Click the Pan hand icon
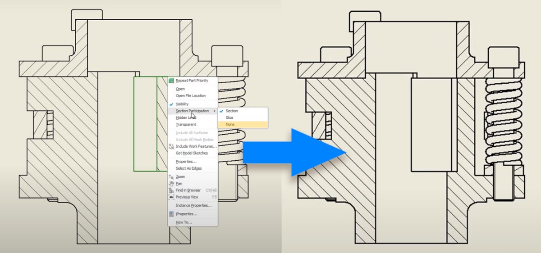The width and height of the screenshot is (541, 253). pyautogui.click(x=171, y=184)
